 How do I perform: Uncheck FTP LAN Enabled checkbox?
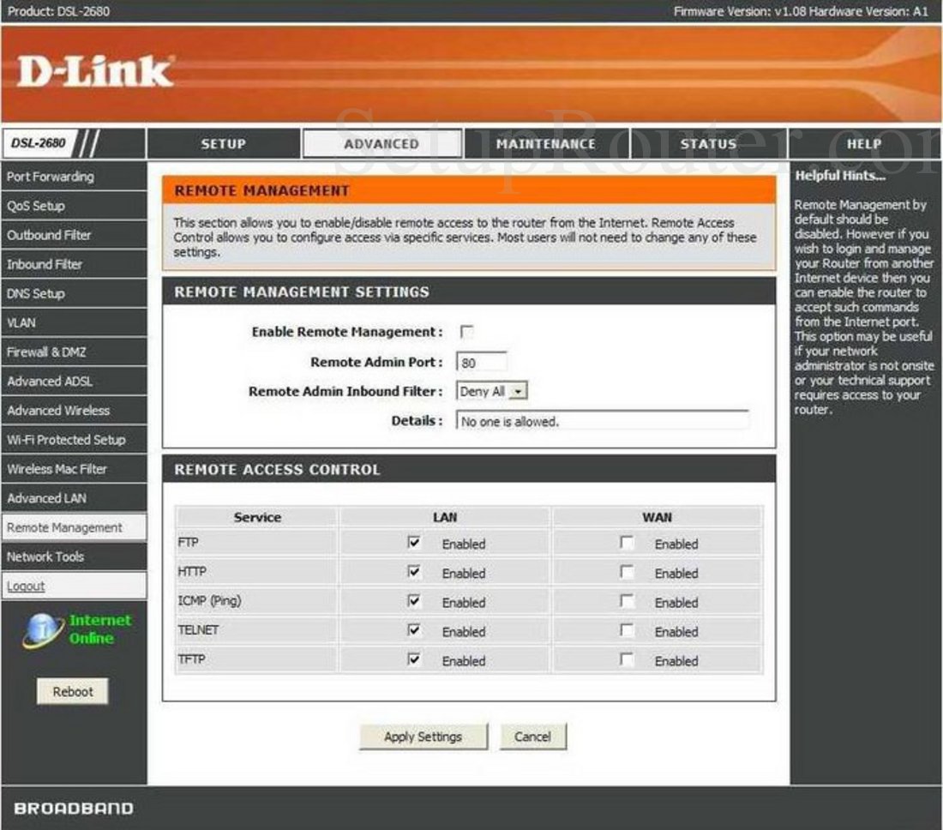414,543
